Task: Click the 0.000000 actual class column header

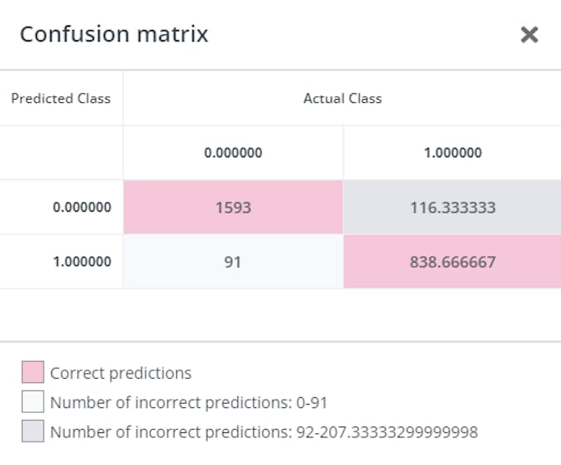Action: tap(233, 152)
